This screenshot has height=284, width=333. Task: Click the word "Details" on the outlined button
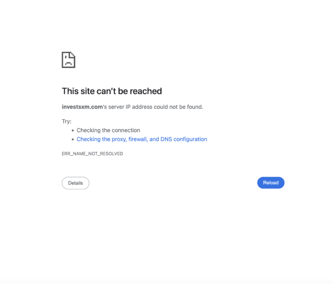(75, 183)
